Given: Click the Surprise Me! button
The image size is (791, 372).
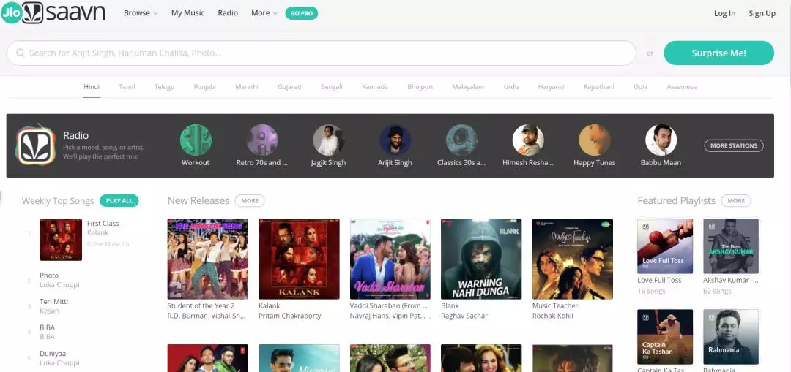Looking at the screenshot, I should coord(719,53).
